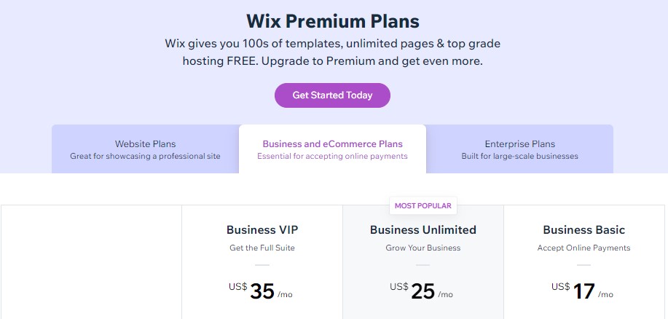Click "Great for showcasing a professional site" text
668x319 pixels.
pyautogui.click(x=145, y=156)
